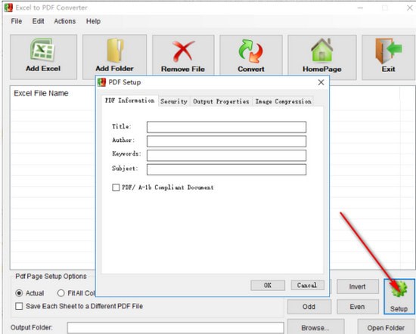Enable PDF/A-1b Compliant Document checkbox
This screenshot has width=416, height=334.
point(116,187)
